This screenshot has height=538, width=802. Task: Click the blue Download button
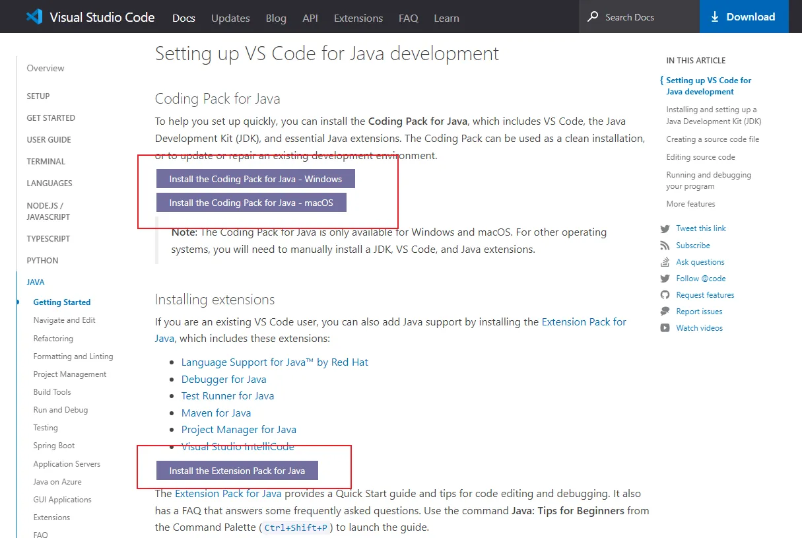pyautogui.click(x=744, y=17)
